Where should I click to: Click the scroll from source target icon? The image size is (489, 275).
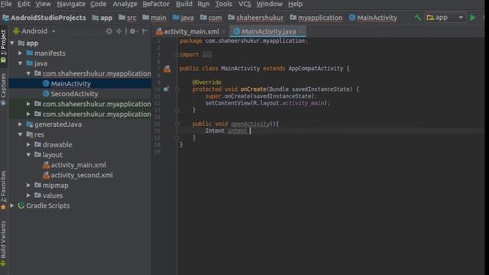[108, 31]
